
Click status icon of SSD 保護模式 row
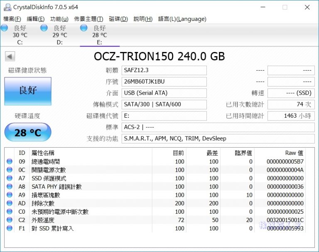(10, 178)
